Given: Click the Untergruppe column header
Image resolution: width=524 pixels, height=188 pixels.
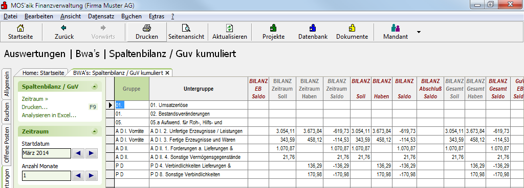Looking at the screenshot, I should 199,89.
